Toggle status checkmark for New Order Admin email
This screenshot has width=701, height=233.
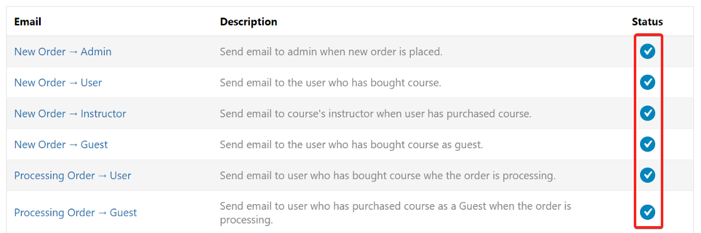[647, 51]
